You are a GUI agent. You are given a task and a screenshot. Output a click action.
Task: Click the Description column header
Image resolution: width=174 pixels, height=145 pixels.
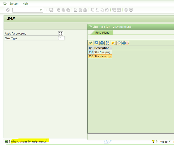[103, 48]
